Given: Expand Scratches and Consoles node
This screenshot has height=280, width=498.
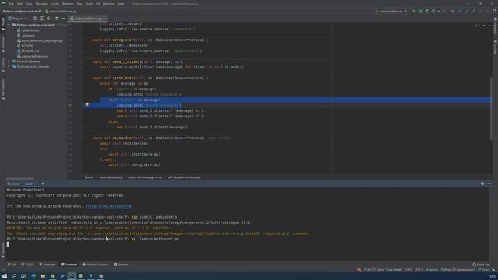Looking at the screenshot, I should [9, 67].
